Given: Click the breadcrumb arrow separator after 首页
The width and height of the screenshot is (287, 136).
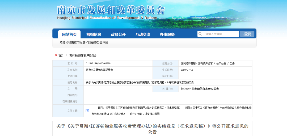Looking at the screenshot, I should [x=66, y=56].
